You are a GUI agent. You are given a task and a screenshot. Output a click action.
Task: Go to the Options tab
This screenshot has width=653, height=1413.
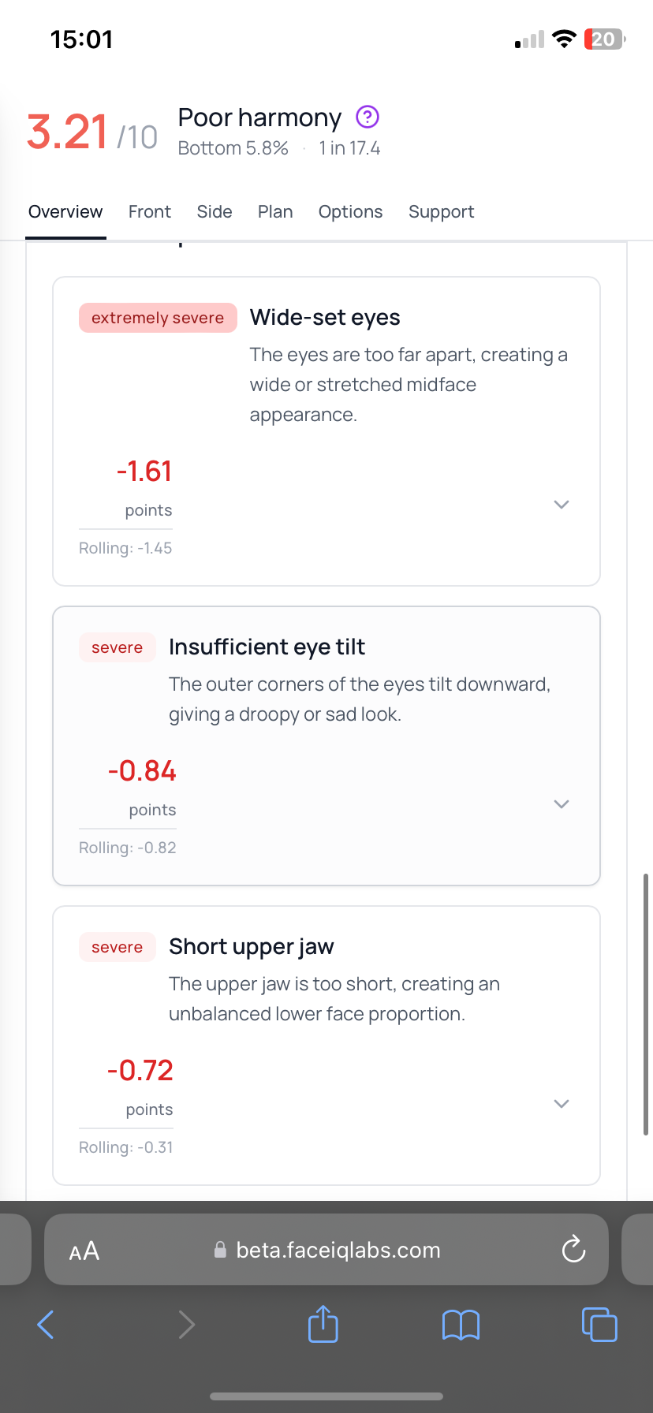pos(350,212)
